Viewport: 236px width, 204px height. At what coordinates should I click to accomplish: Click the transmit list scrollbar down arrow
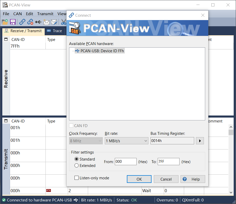(231, 192)
